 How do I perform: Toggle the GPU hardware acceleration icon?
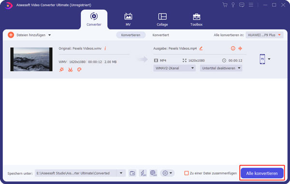pos(153,173)
